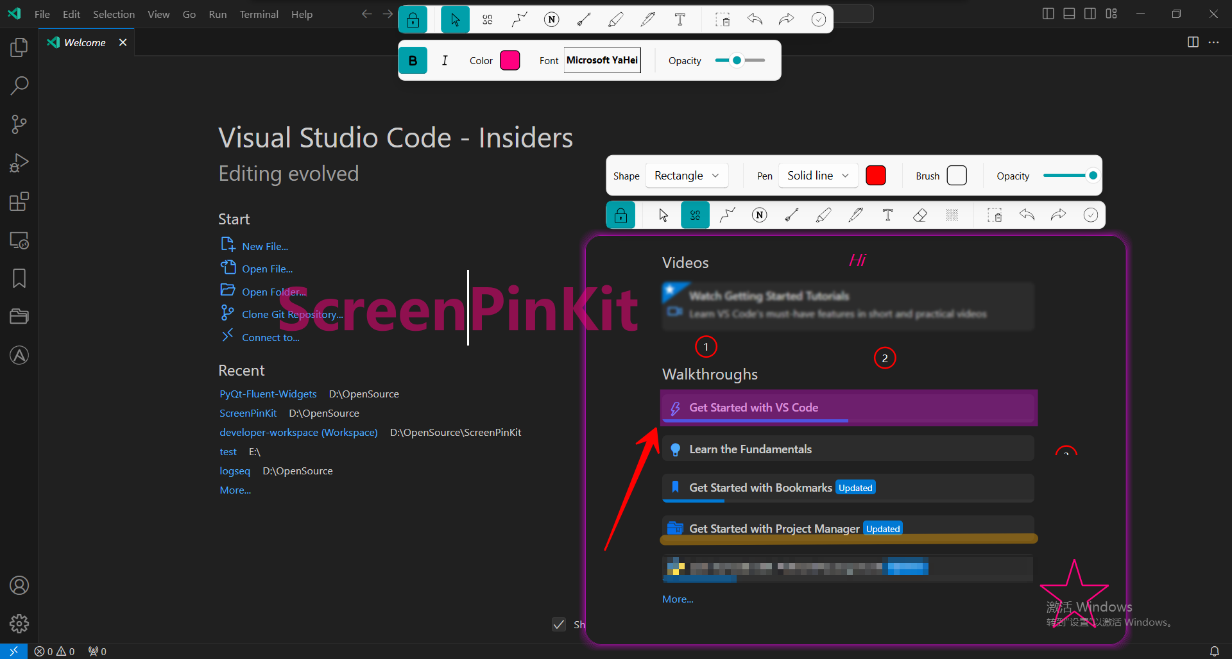Open the Extensions view
Screen dimensions: 1232x659
pos(19,201)
